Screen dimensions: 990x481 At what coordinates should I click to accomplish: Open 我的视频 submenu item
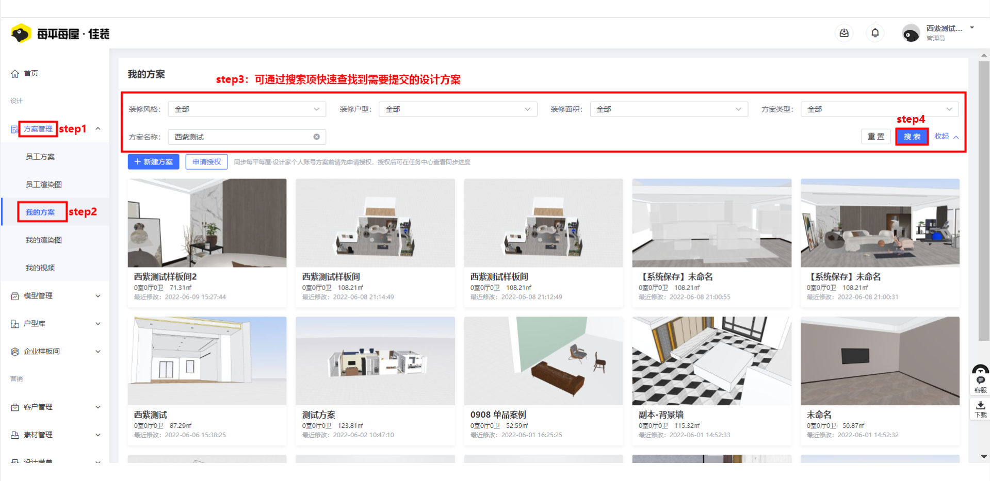pyautogui.click(x=40, y=268)
